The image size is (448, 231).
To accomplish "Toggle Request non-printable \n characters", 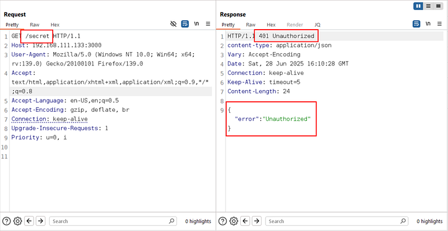I will 197,24.
